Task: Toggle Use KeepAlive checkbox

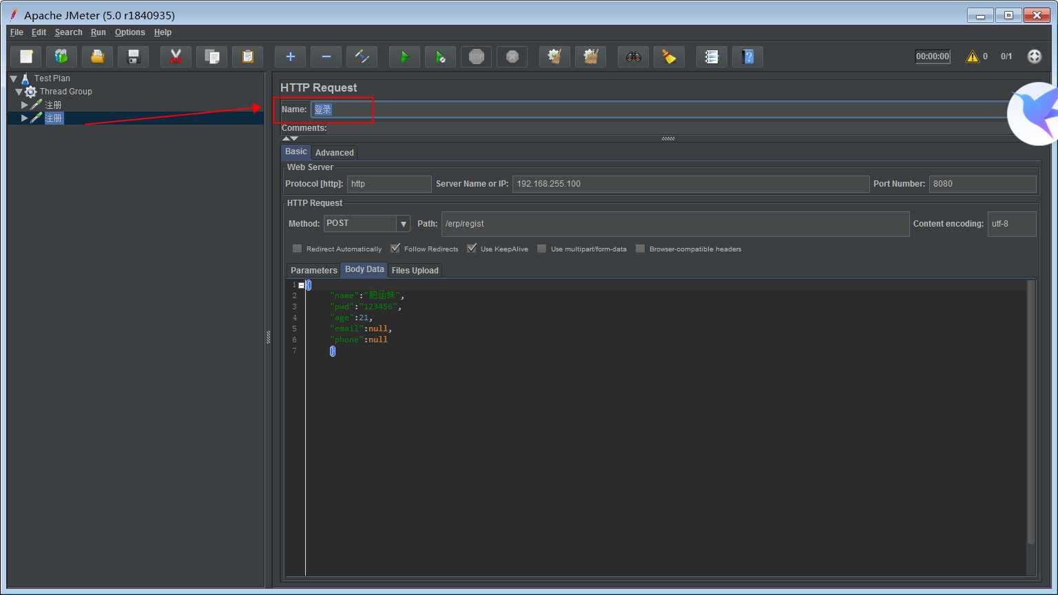Action: pyautogui.click(x=472, y=249)
